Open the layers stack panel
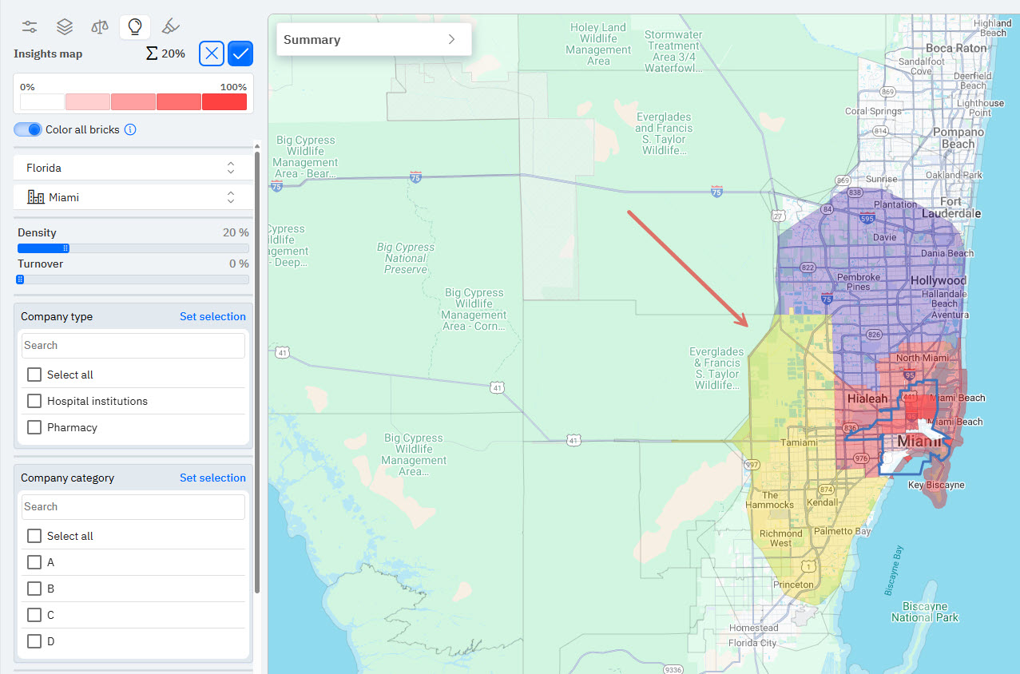Screen dimensions: 1020x674 point(65,27)
